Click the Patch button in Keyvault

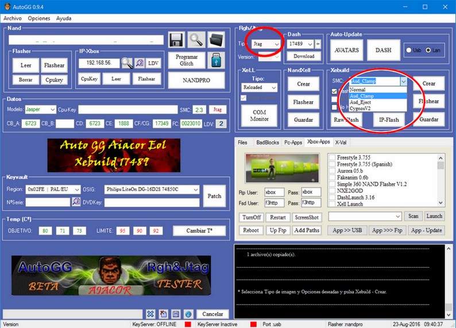click(x=214, y=196)
